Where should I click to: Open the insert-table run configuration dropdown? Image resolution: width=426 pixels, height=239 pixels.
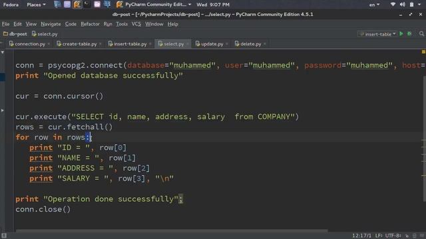377,34
